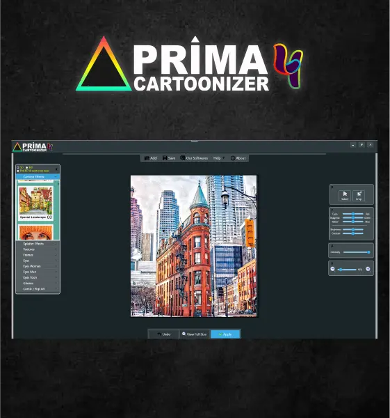Select the Special Landscape effect thumbnail
Viewport: 390px width, 418px height.
click(36, 203)
